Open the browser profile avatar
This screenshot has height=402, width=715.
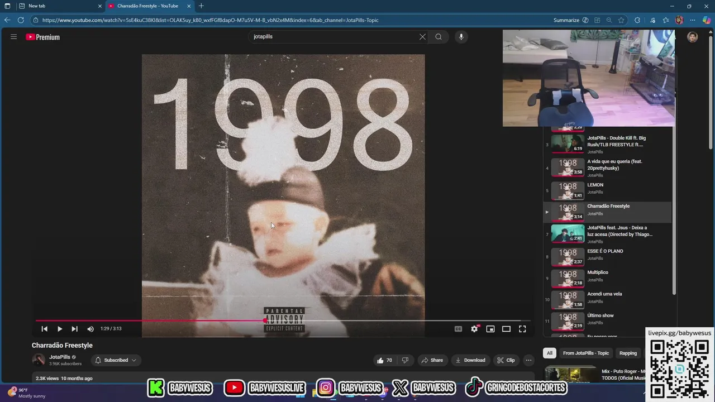coord(679,20)
